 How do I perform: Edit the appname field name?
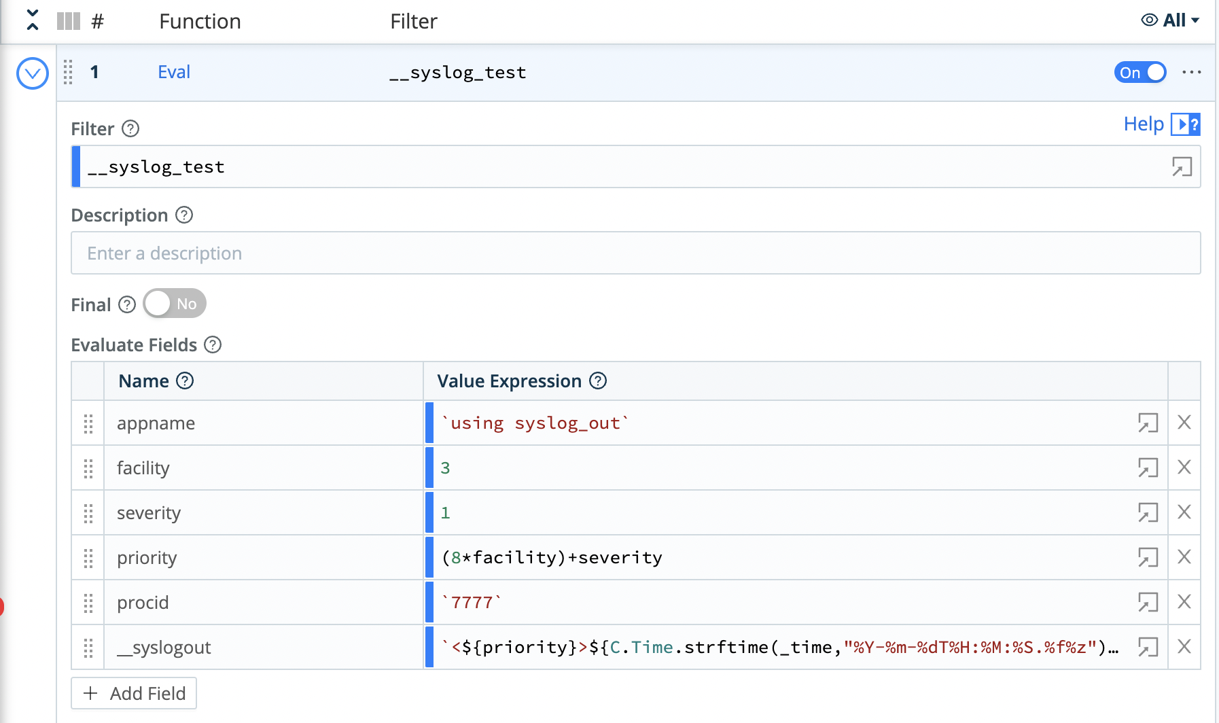[264, 423]
